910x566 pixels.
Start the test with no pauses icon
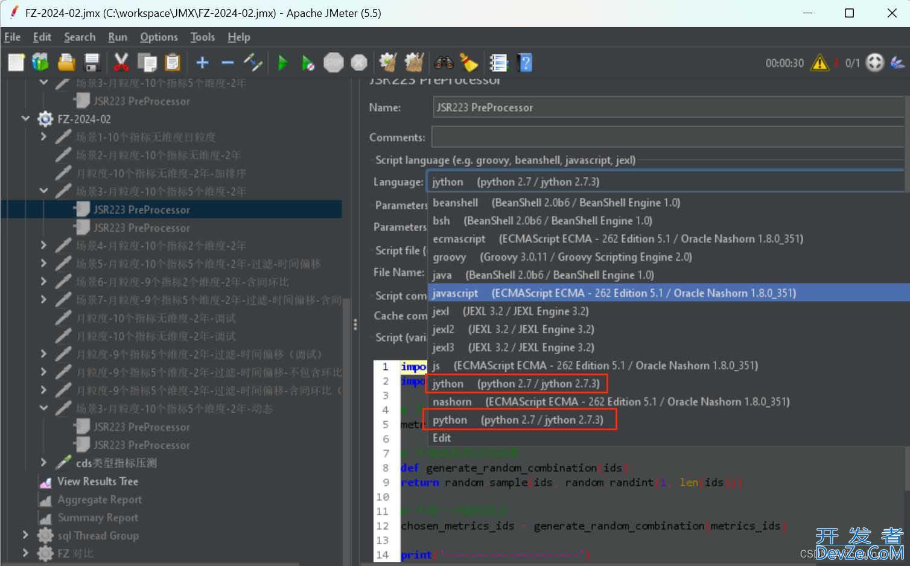pyautogui.click(x=308, y=62)
